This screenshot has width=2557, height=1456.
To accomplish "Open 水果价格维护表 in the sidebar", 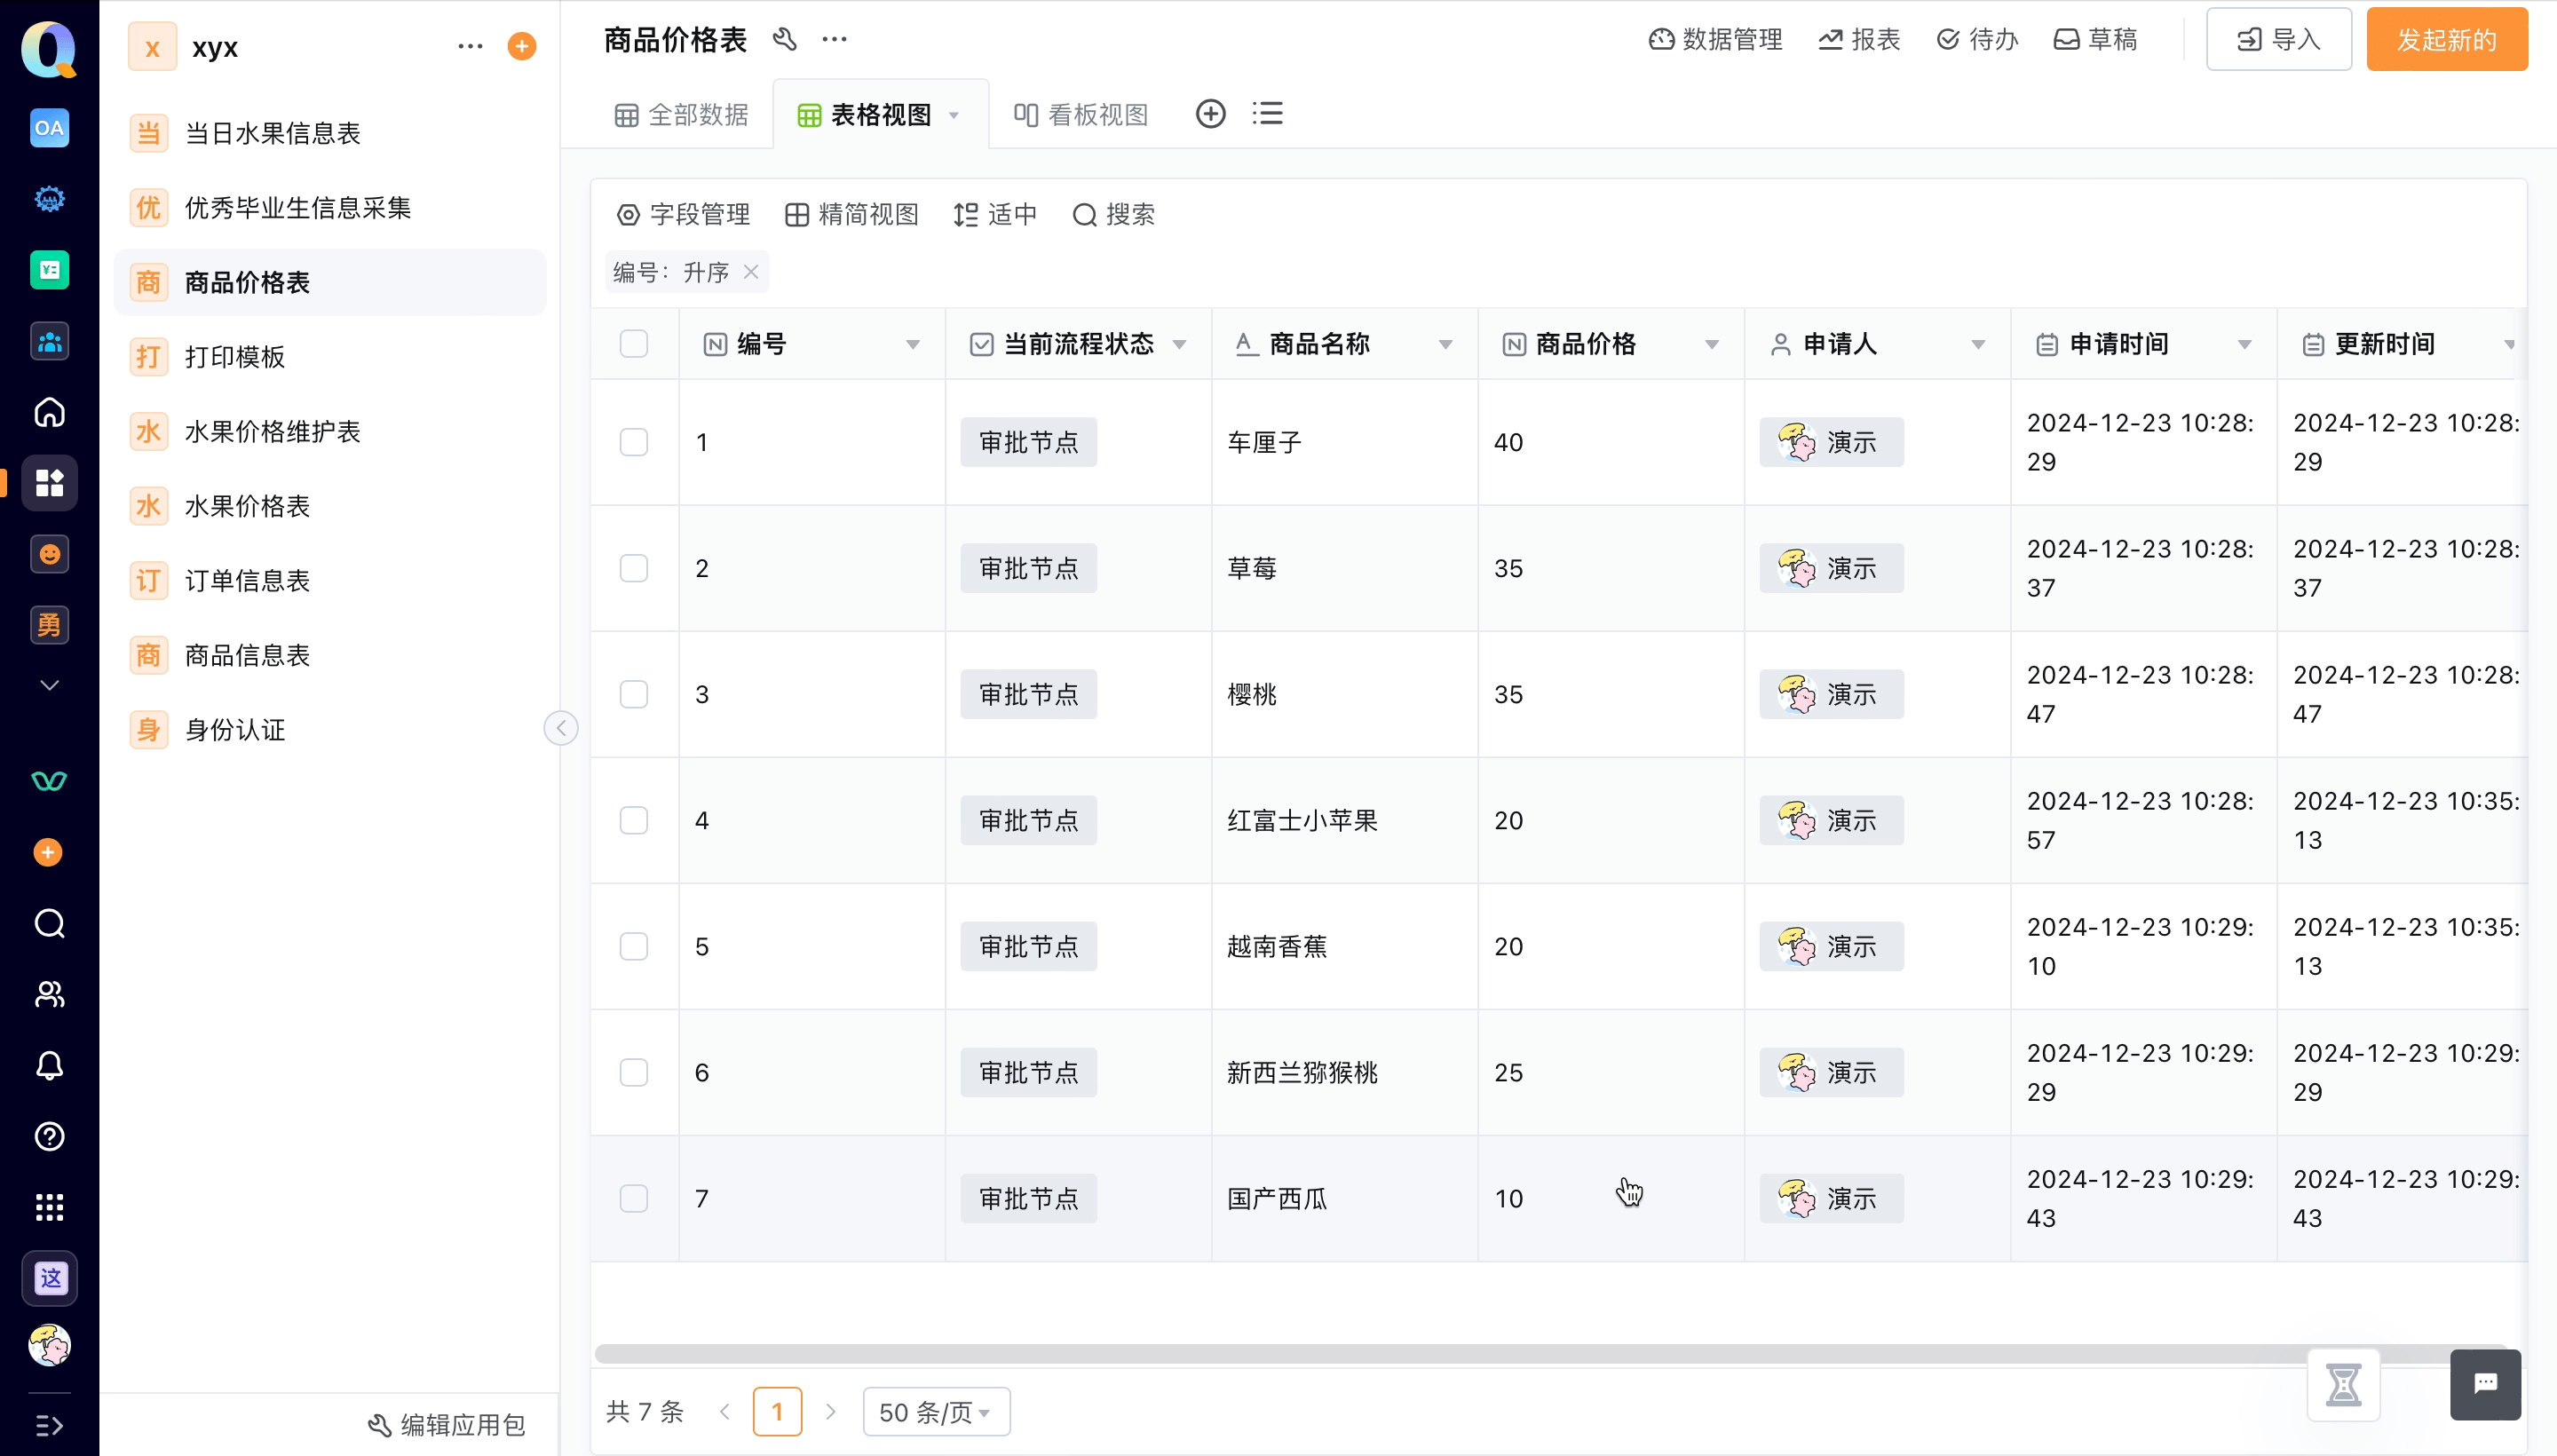I will pyautogui.click(x=330, y=432).
